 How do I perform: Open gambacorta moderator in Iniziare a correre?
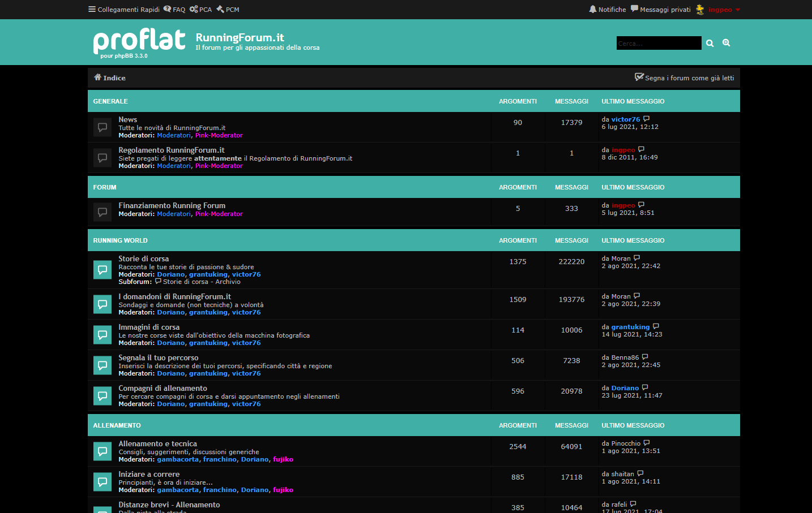tap(178, 490)
